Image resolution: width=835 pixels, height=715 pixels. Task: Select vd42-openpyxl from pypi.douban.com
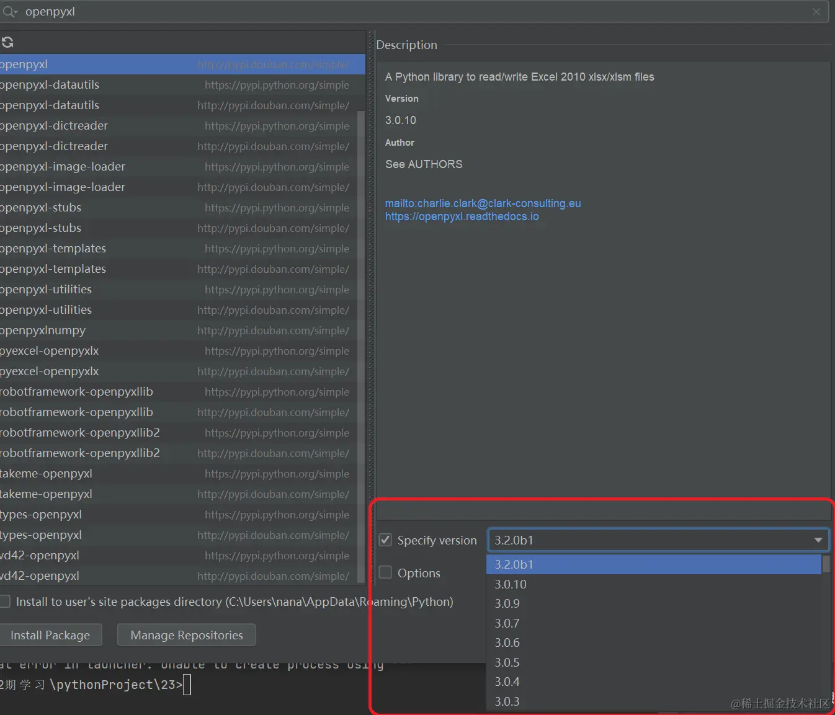179,576
